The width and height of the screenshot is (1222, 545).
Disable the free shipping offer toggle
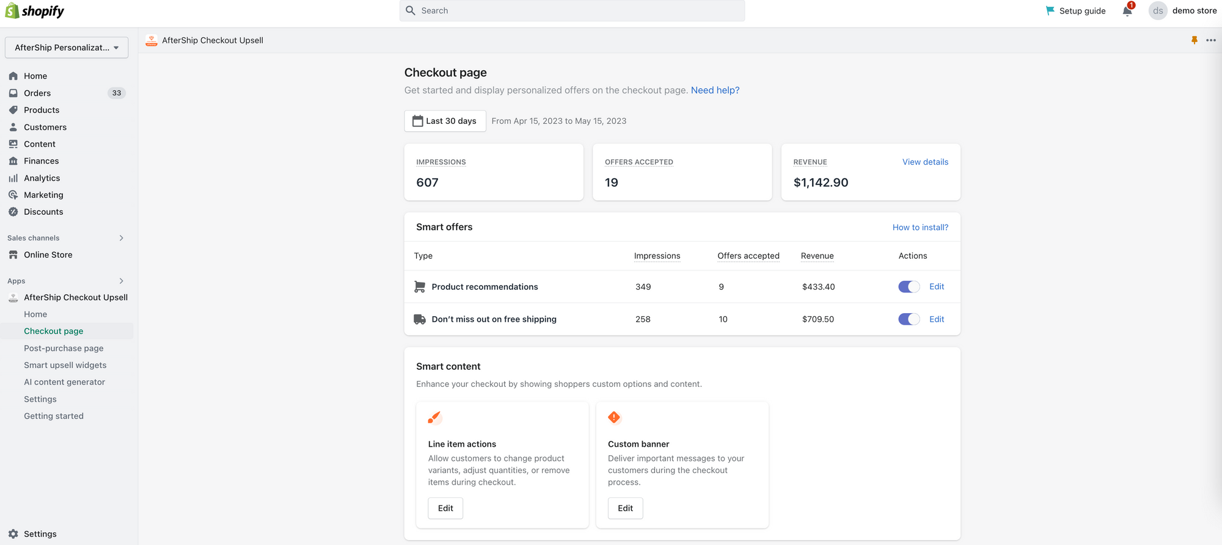click(909, 319)
